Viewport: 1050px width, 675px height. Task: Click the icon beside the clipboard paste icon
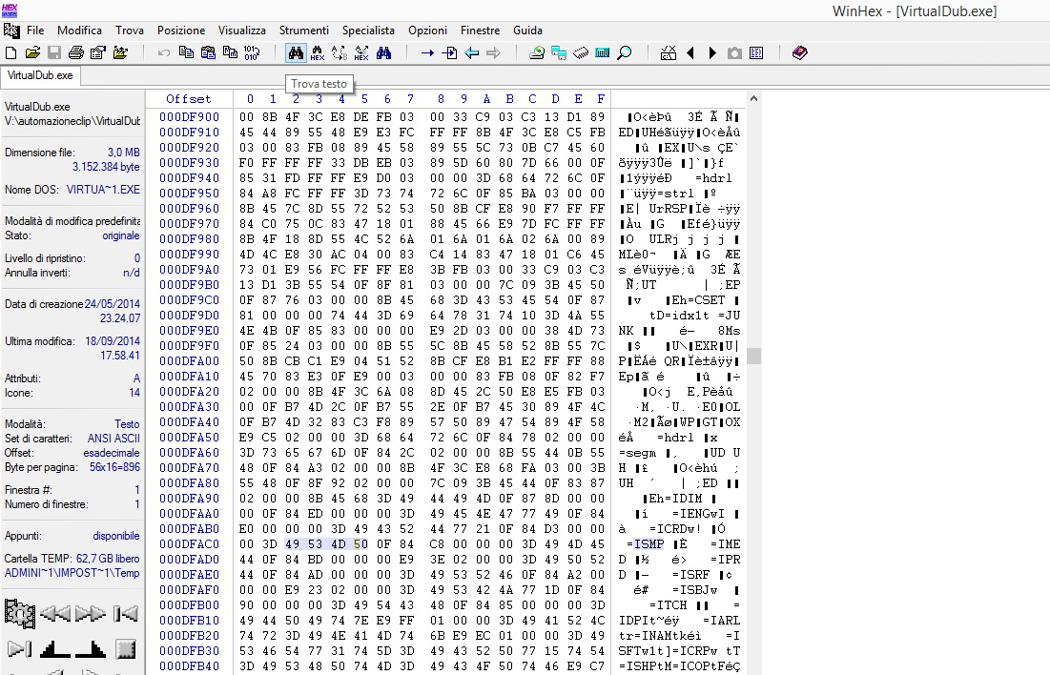click(231, 52)
